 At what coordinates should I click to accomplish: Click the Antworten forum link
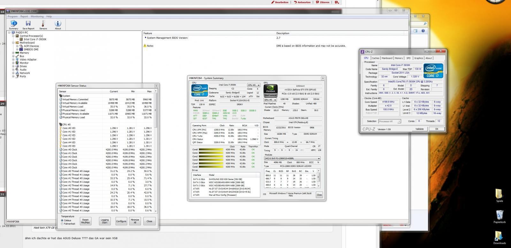click(302, 2)
